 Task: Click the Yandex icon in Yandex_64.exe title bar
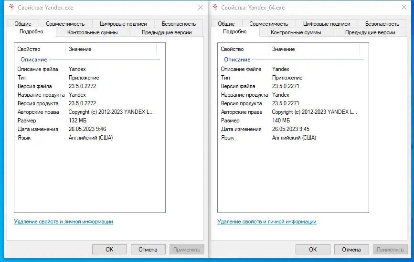[214, 8]
